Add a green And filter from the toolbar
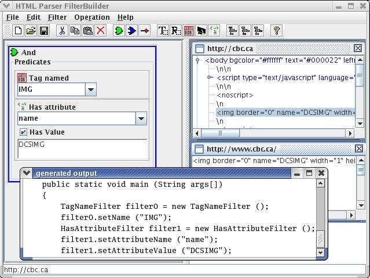 (119, 31)
